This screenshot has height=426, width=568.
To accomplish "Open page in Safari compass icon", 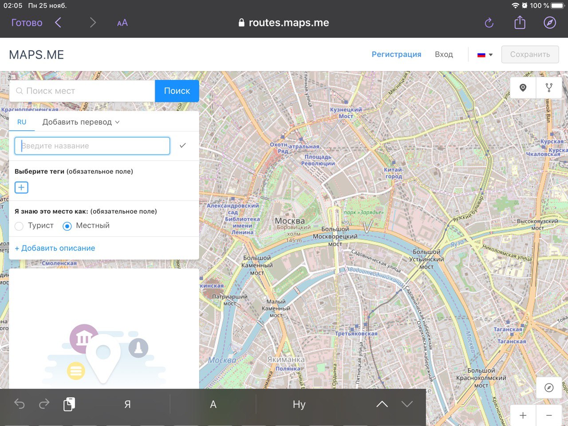I will 550,23.
